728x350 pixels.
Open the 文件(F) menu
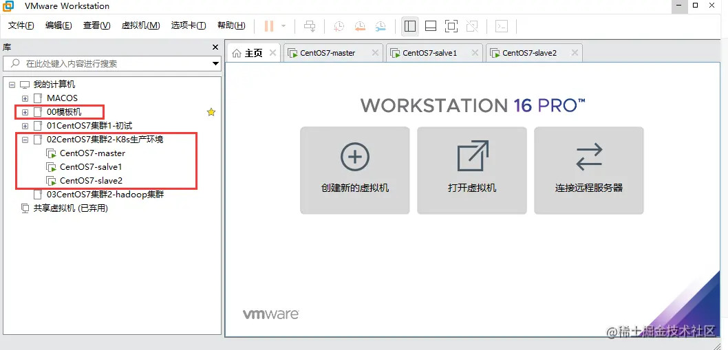click(21, 25)
